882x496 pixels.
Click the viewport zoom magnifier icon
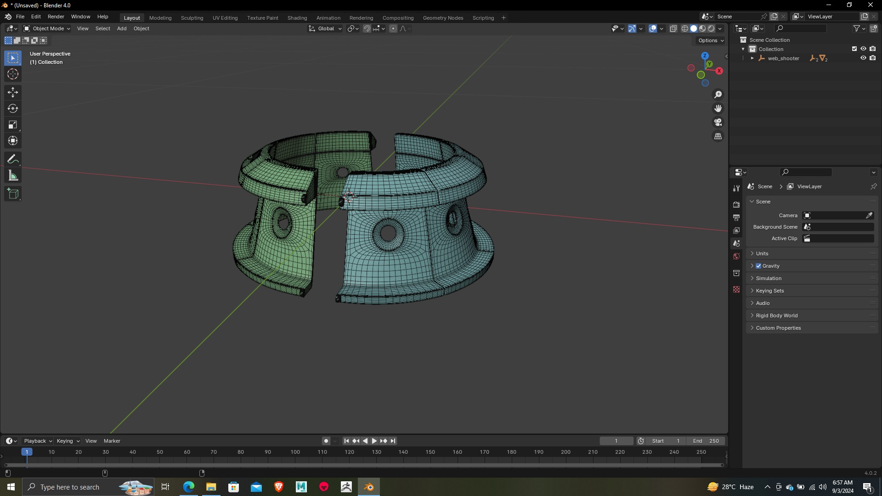click(718, 95)
